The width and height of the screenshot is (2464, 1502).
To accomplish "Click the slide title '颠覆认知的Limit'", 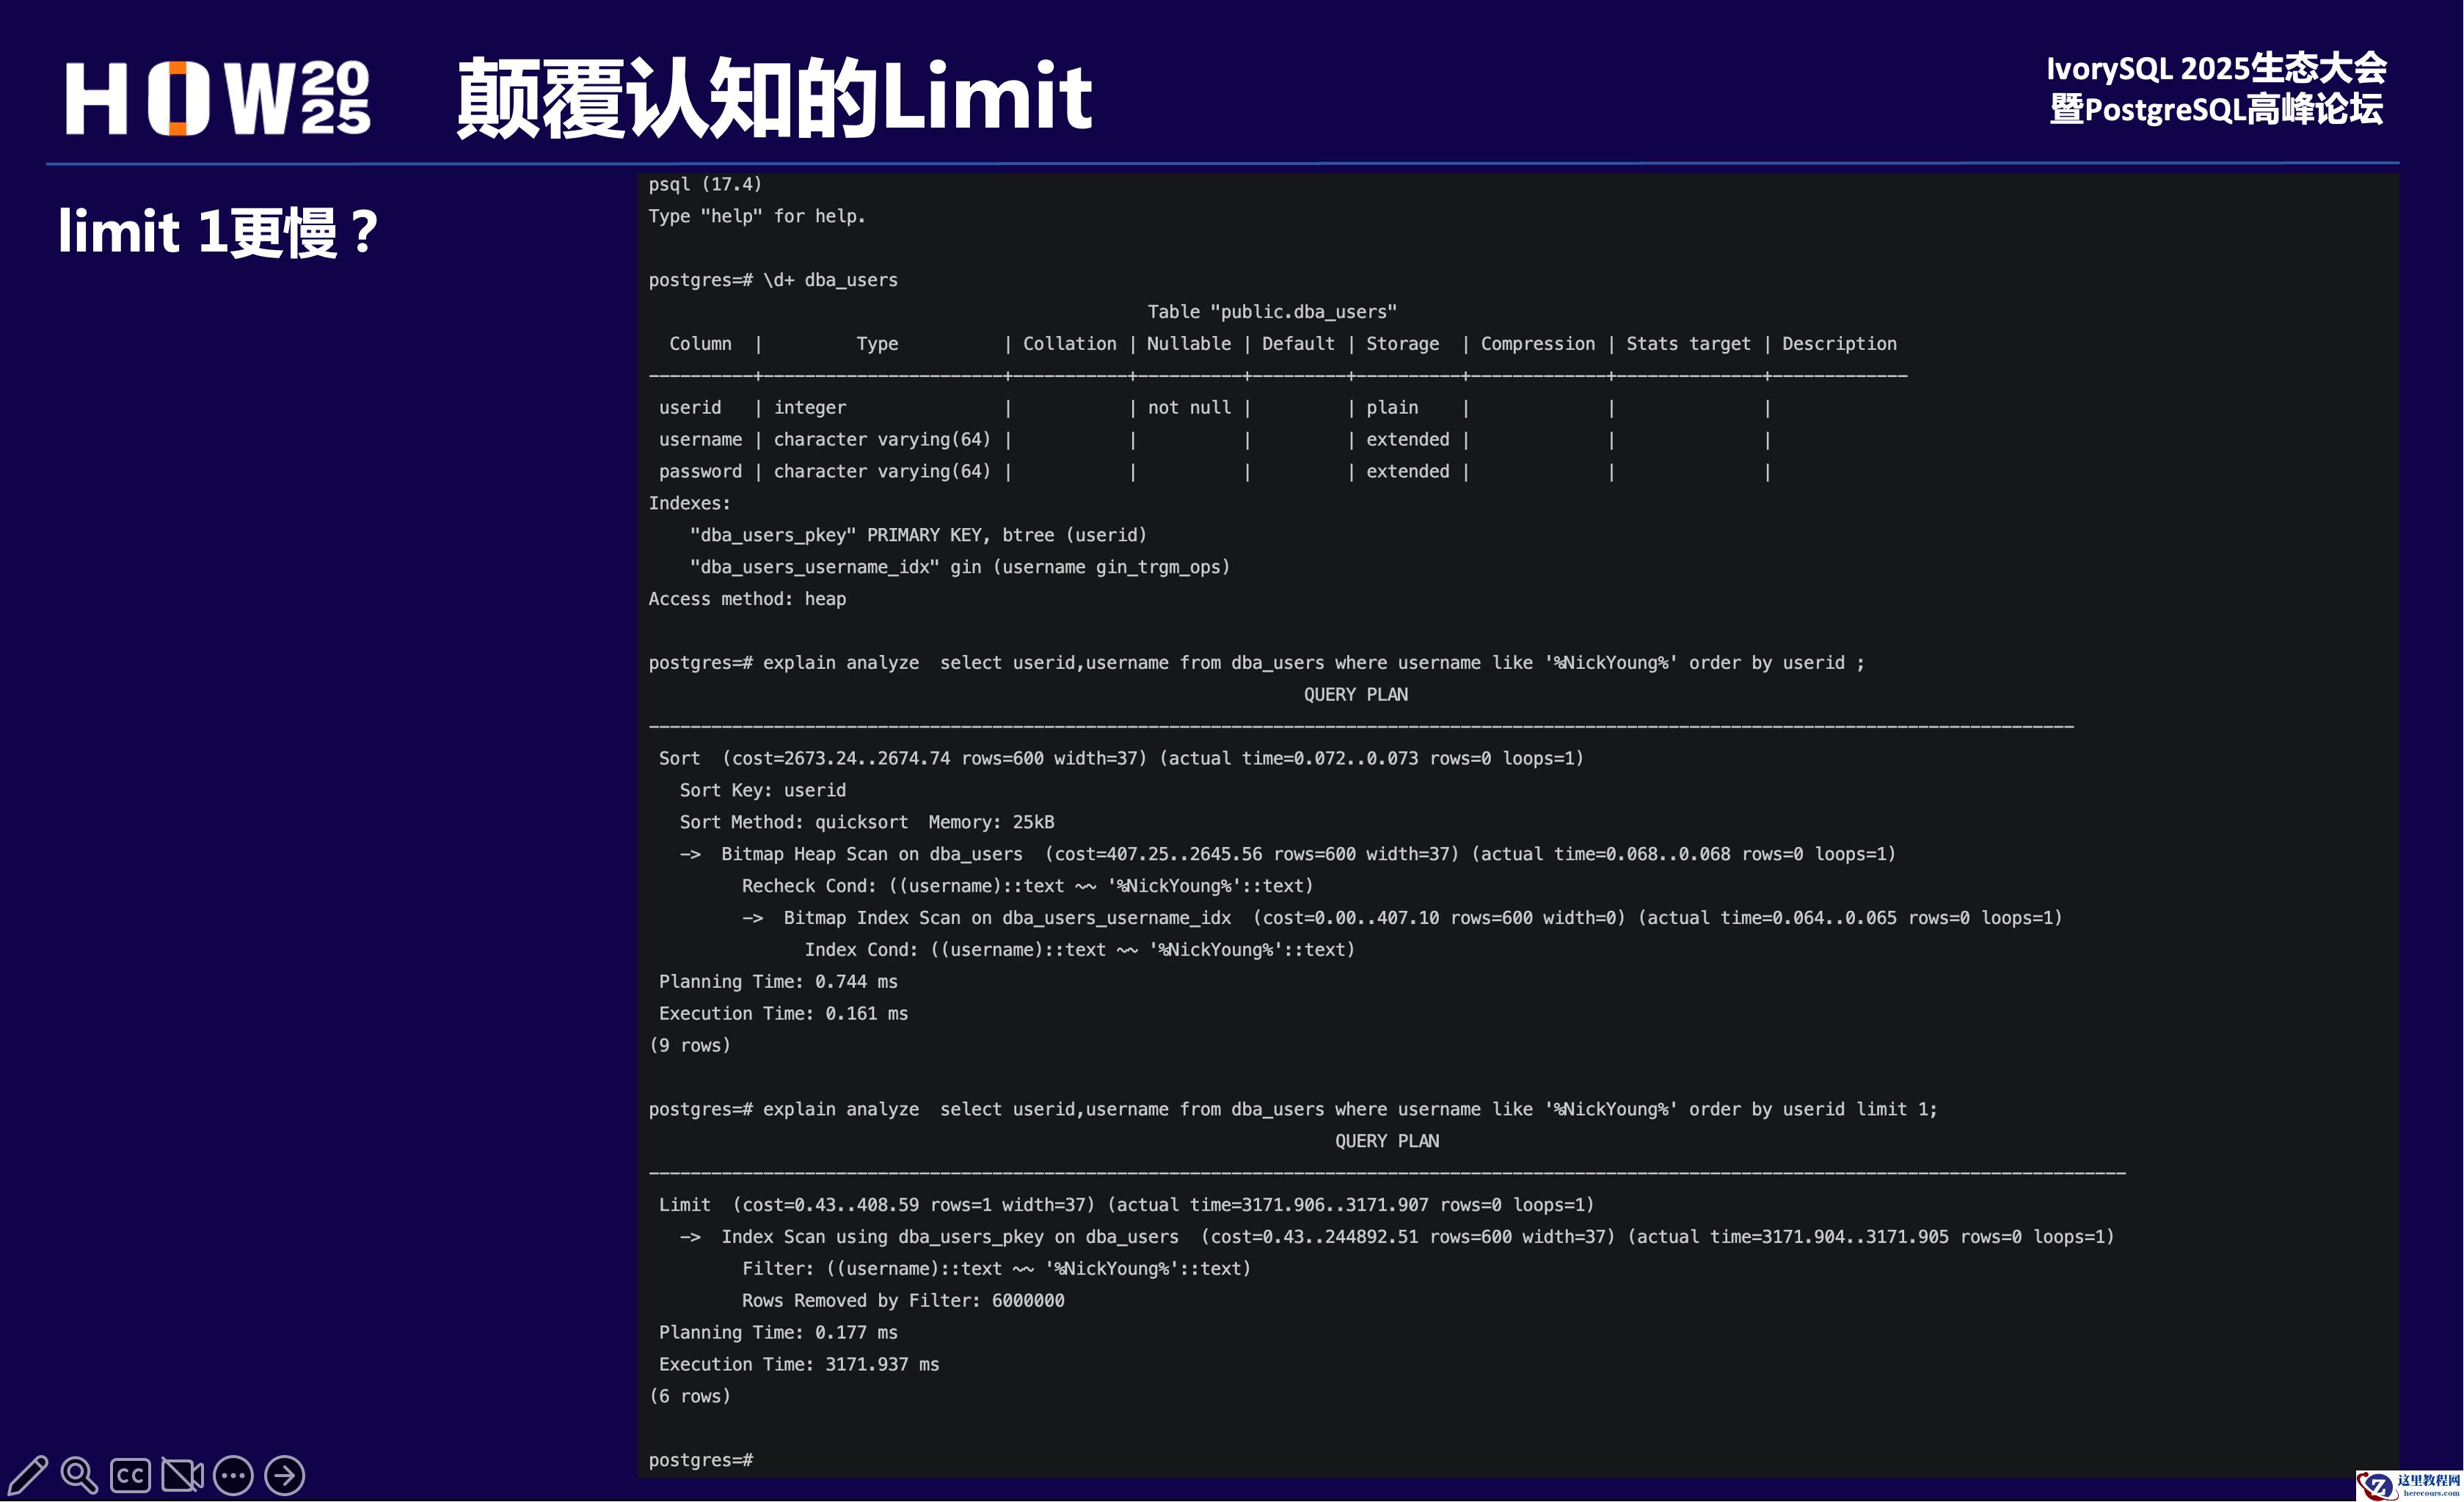I will [x=773, y=98].
